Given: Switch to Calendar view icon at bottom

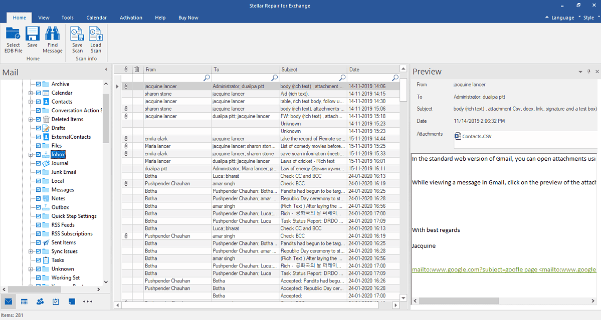Looking at the screenshot, I should [24, 301].
